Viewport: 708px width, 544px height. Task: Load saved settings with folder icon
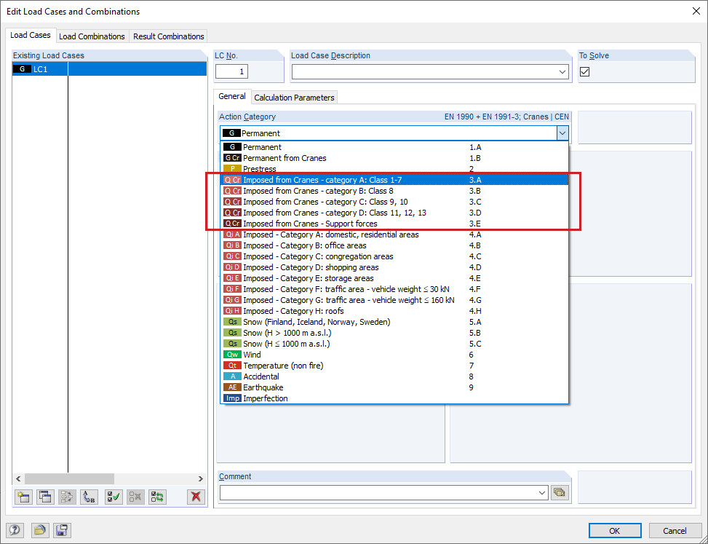coord(40,530)
